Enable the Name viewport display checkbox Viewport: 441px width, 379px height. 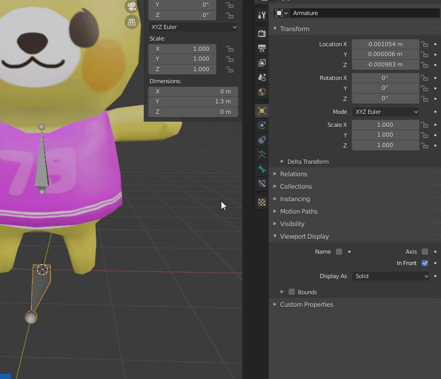coord(339,252)
